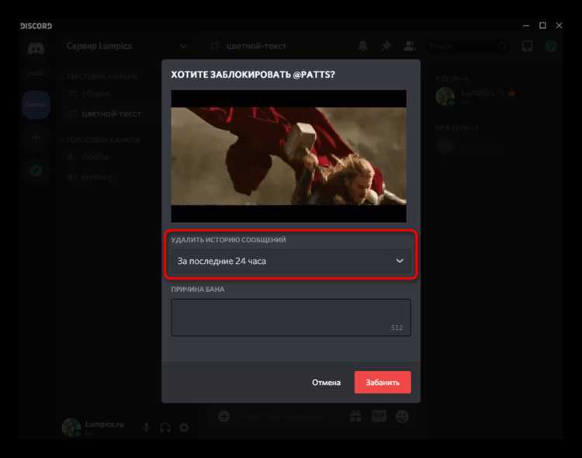The image size is (582, 458).
Task: Expand the Сервер Lumpics server menu
Action: point(126,46)
